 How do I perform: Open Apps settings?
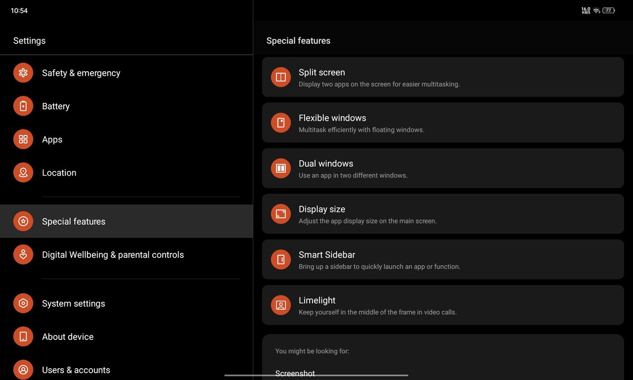point(126,140)
